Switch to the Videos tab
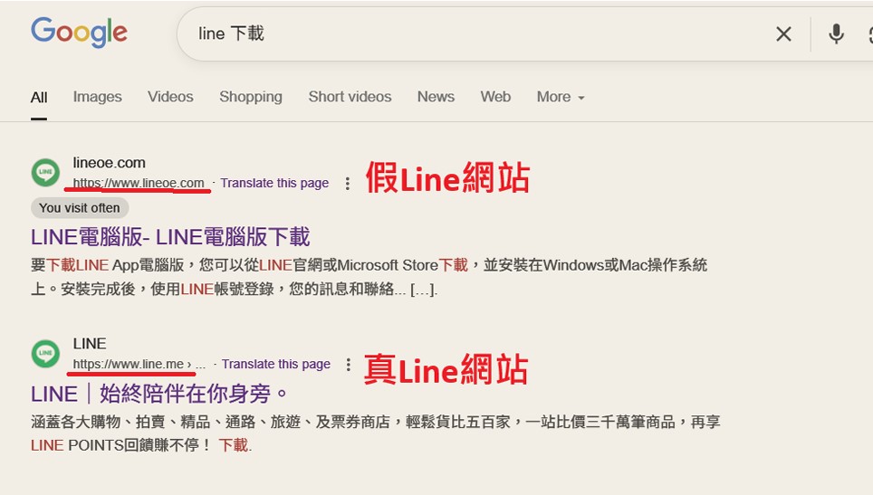This screenshot has width=873, height=495. pos(170,97)
